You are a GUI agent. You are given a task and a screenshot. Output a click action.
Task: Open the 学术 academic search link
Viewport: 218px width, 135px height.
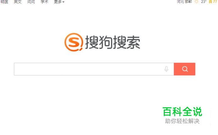44,2
